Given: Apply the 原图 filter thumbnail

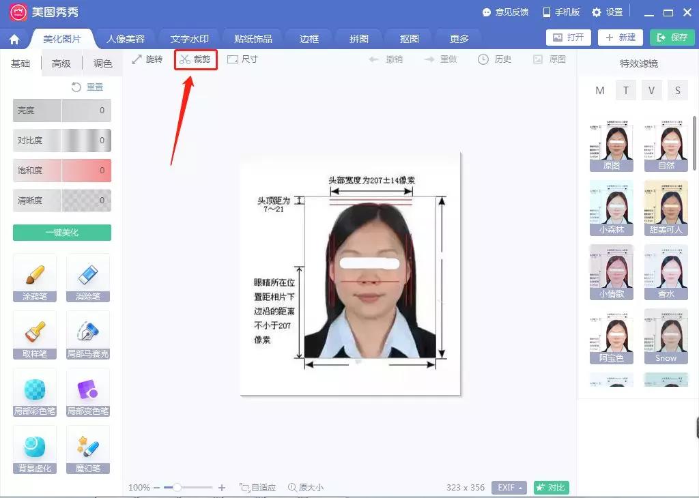Looking at the screenshot, I should tap(611, 145).
